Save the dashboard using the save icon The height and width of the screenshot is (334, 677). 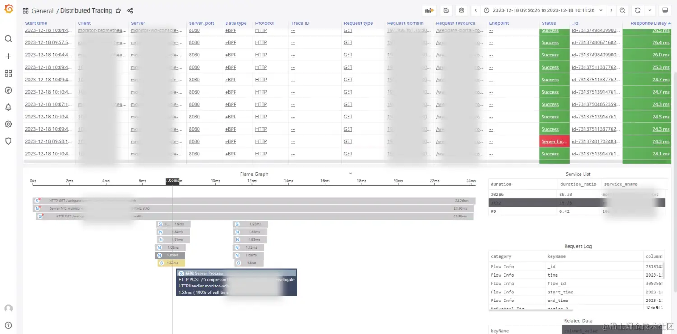point(446,10)
